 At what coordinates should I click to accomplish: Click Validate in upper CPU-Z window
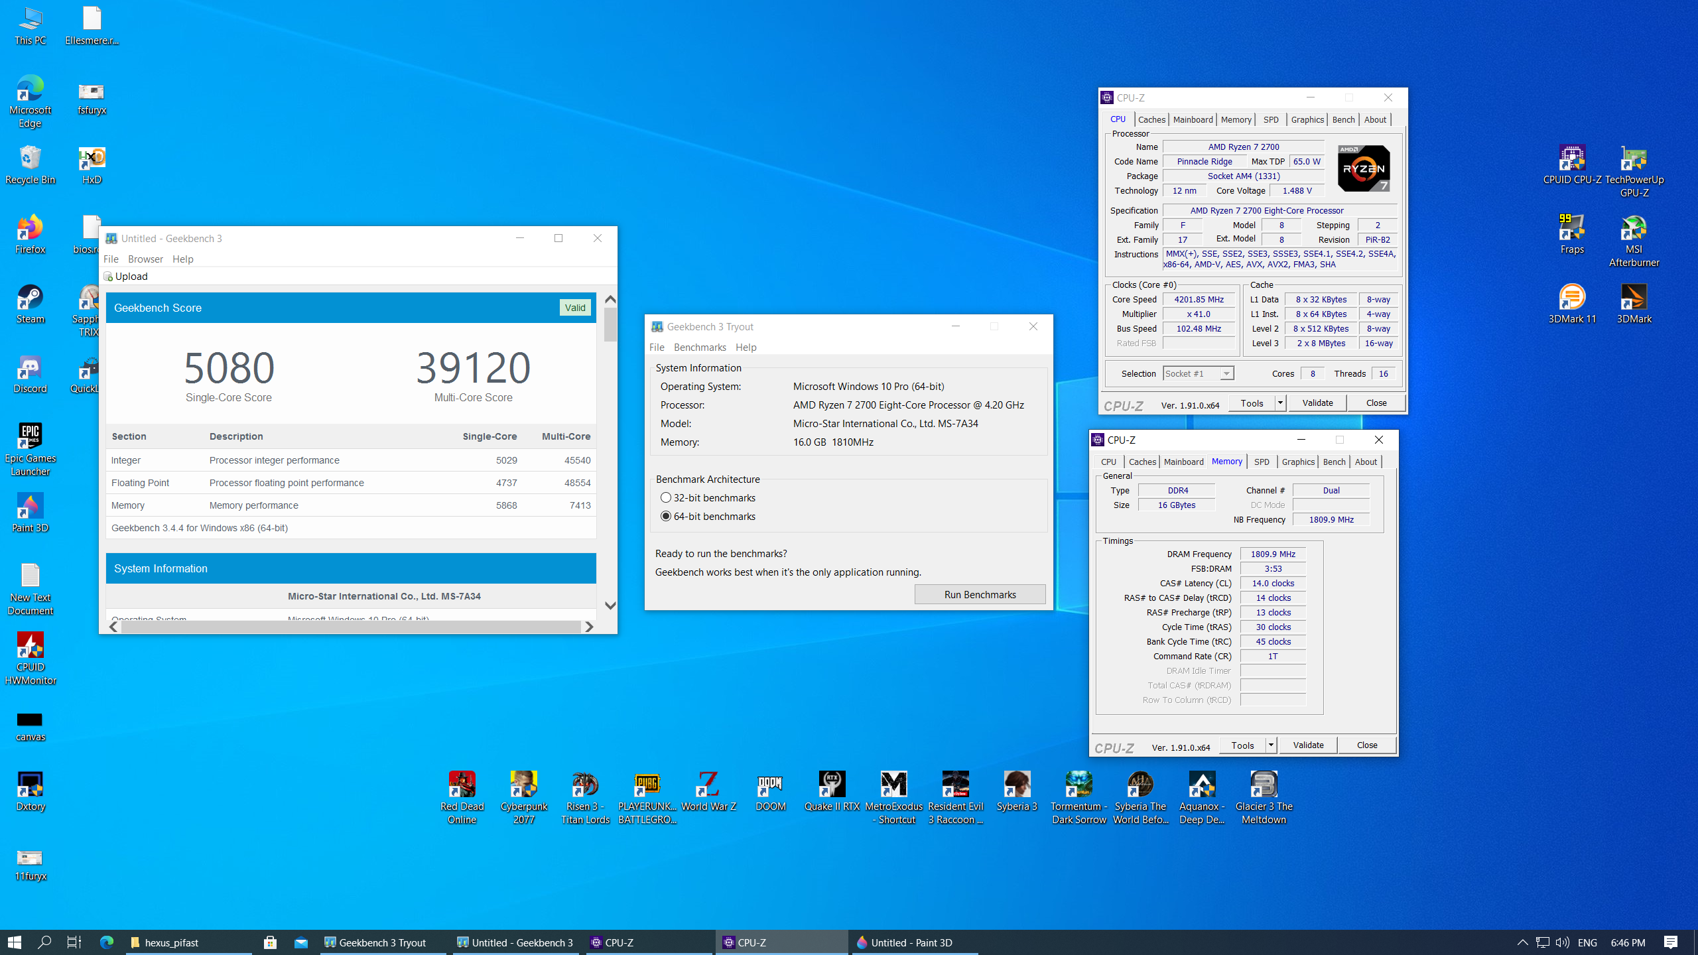click(x=1317, y=403)
